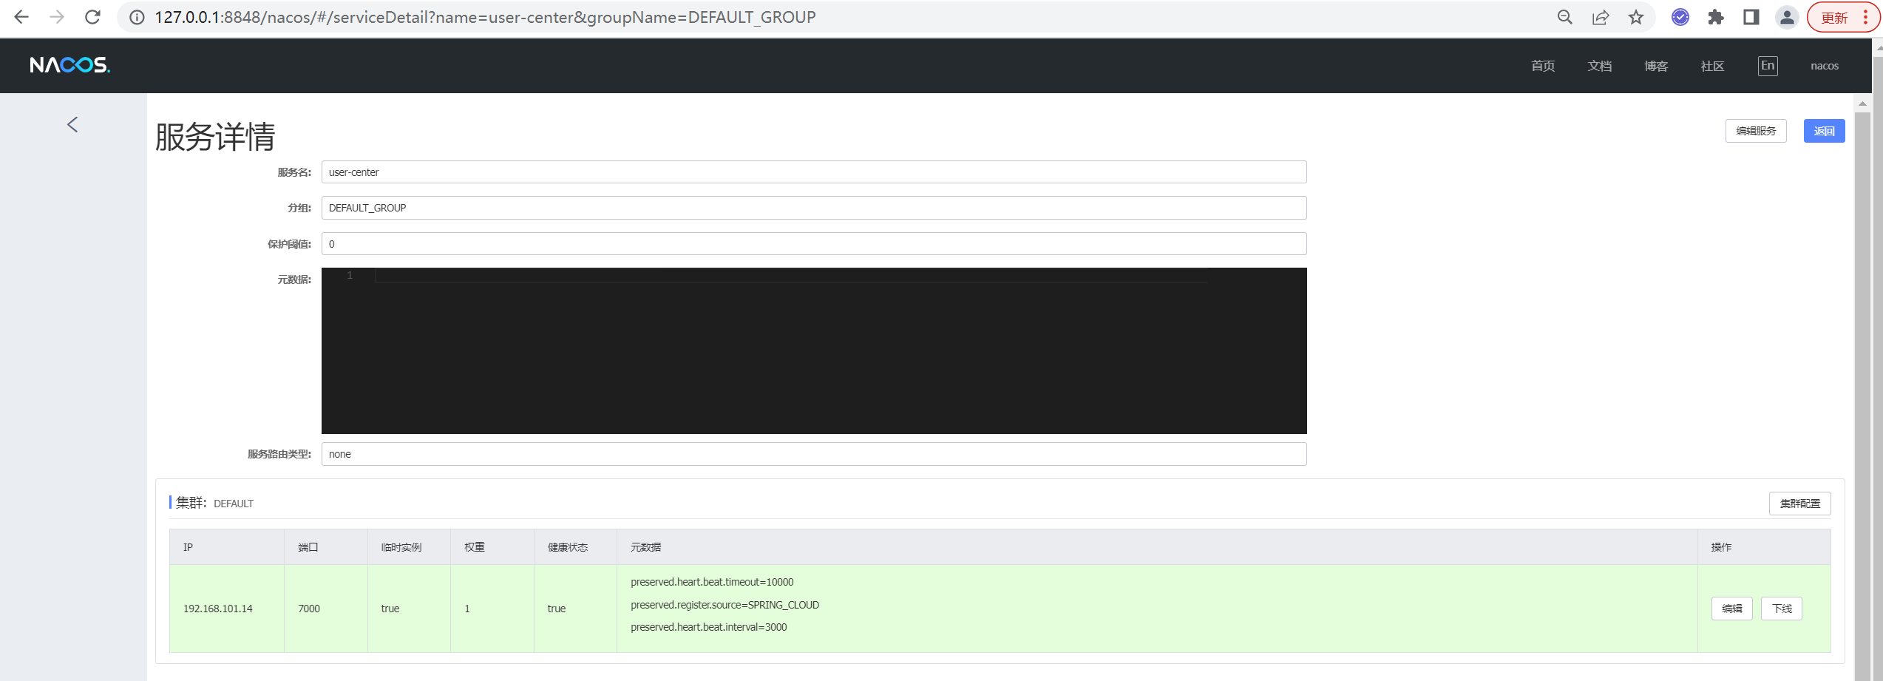
Task: Click the browser forward arrow
Action: pyautogui.click(x=57, y=17)
